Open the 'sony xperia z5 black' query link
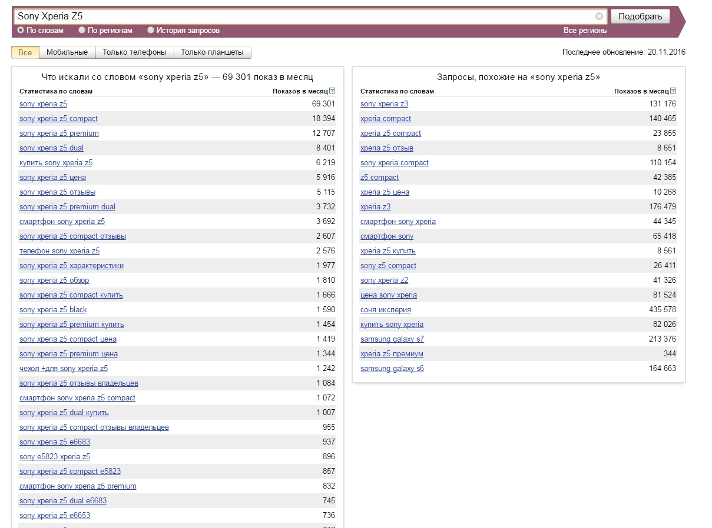The width and height of the screenshot is (712, 528). [53, 310]
